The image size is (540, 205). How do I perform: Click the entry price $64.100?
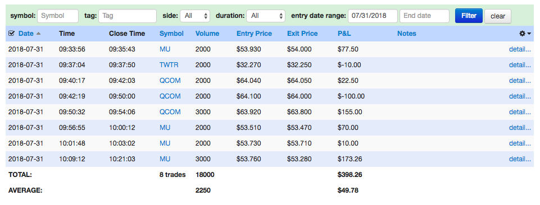[x=249, y=96]
